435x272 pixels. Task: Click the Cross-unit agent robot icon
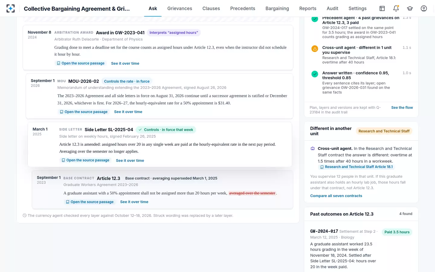tap(313, 148)
